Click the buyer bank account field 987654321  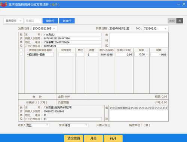pyautogui.click(x=72, y=46)
